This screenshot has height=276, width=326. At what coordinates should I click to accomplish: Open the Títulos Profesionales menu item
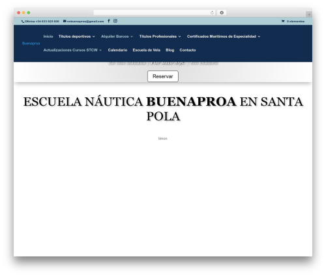(158, 37)
